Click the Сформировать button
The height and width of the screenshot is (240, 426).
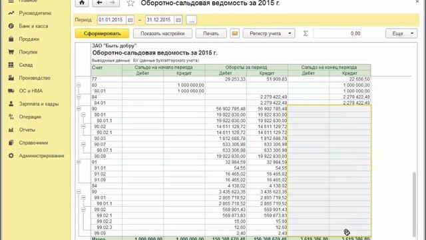102,33
